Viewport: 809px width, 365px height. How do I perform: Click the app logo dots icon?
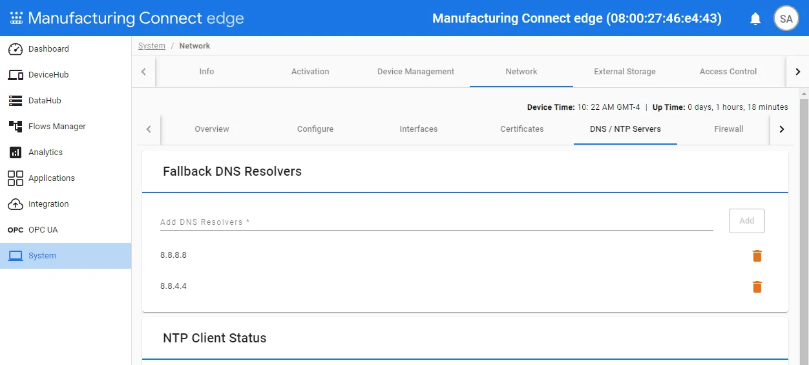[16, 18]
